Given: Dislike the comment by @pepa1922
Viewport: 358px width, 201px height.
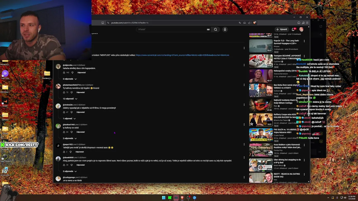Looking at the screenshot, I should [x=70, y=152].
